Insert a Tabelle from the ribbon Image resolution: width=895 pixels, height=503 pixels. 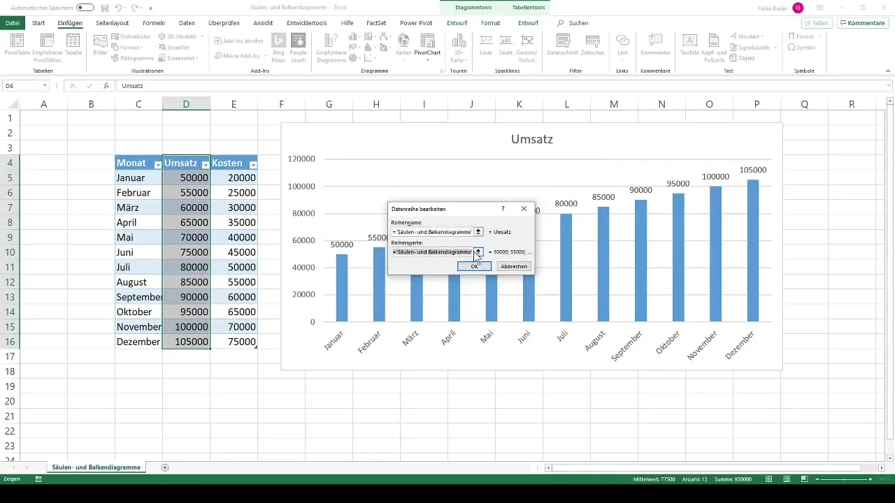tap(73, 46)
